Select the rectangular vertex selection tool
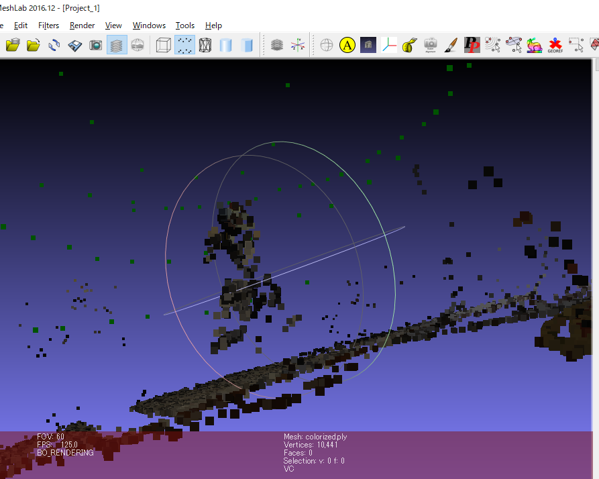Viewport: 599px width, 479px height. point(576,45)
